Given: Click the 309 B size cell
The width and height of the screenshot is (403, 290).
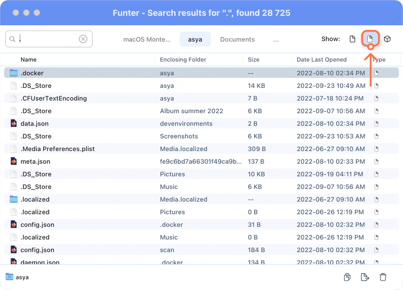Looking at the screenshot, I should point(257,149).
